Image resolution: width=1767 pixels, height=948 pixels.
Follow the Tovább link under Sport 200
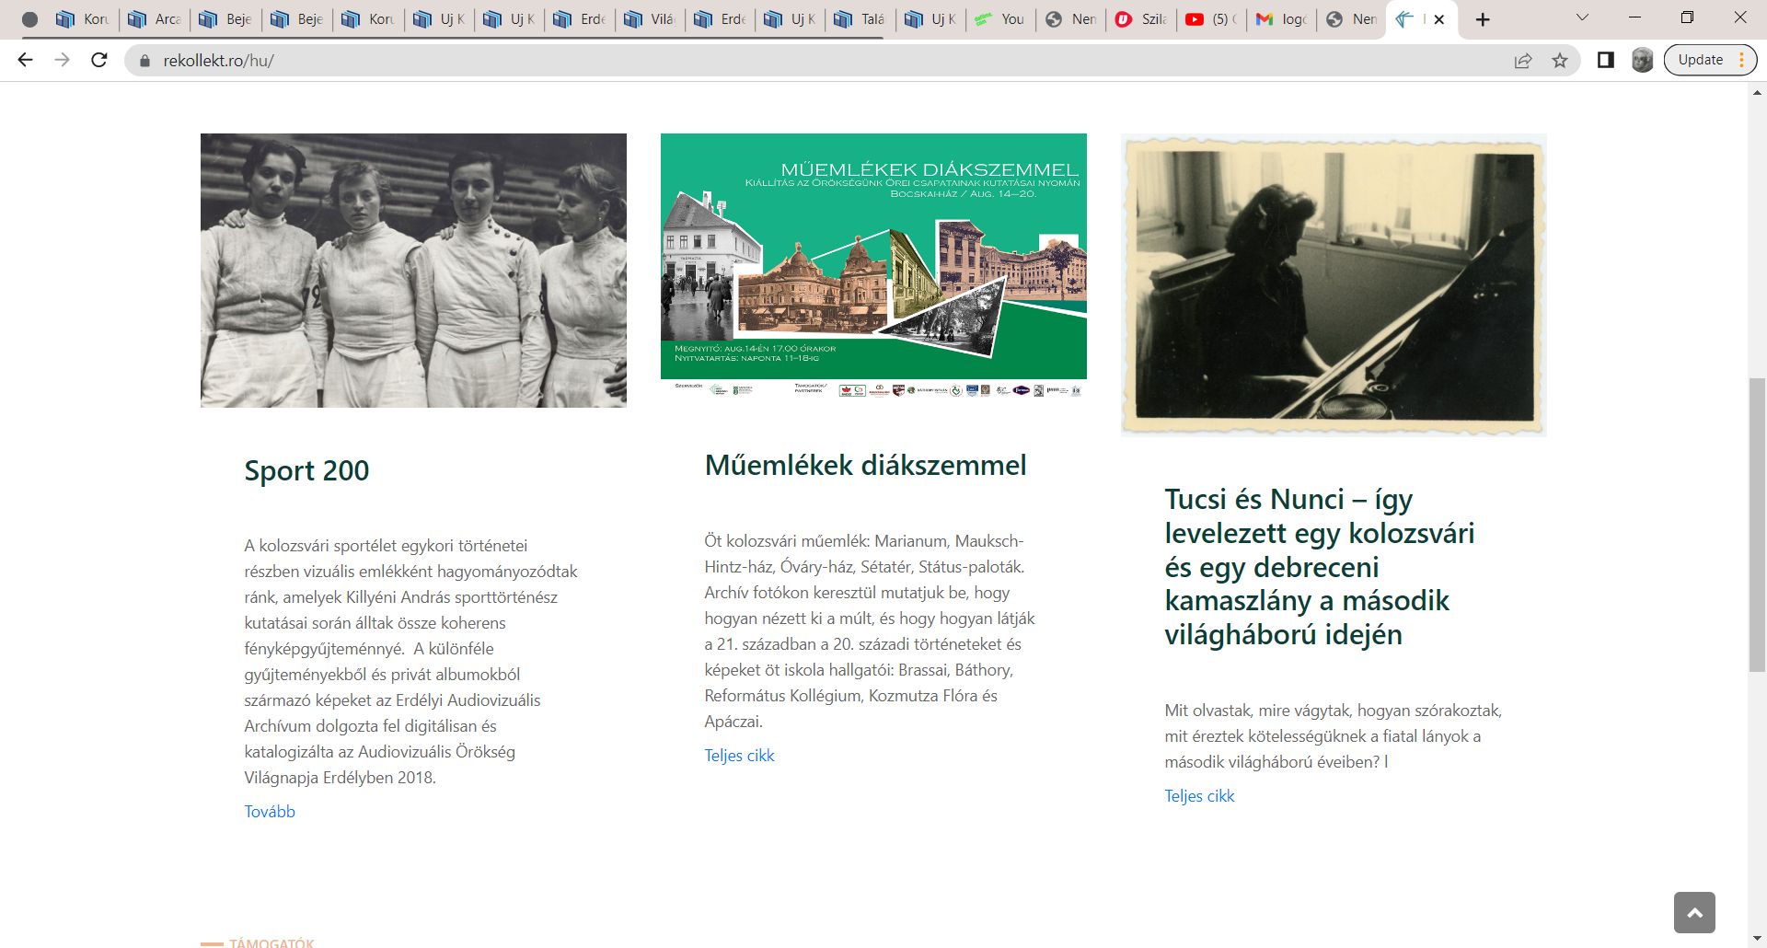pyautogui.click(x=270, y=812)
